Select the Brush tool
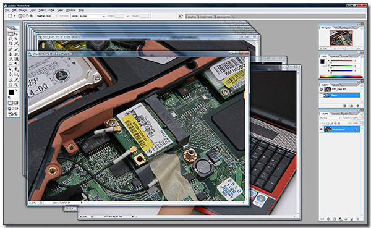This screenshot has height=228, width=371. [16, 49]
